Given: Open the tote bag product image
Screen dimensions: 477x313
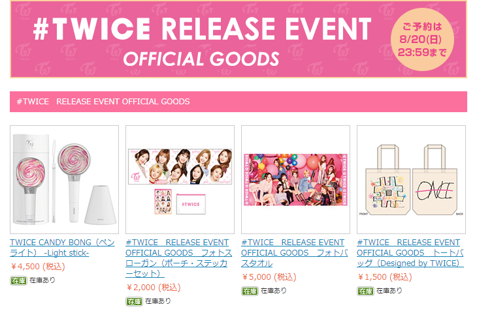Looking at the screenshot, I should 411,179.
